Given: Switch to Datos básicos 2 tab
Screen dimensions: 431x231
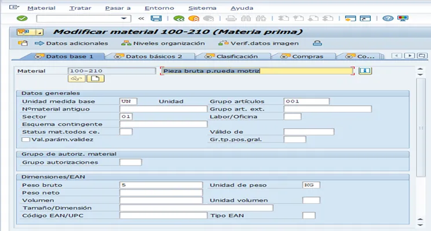Looking at the screenshot, I should (x=149, y=56).
